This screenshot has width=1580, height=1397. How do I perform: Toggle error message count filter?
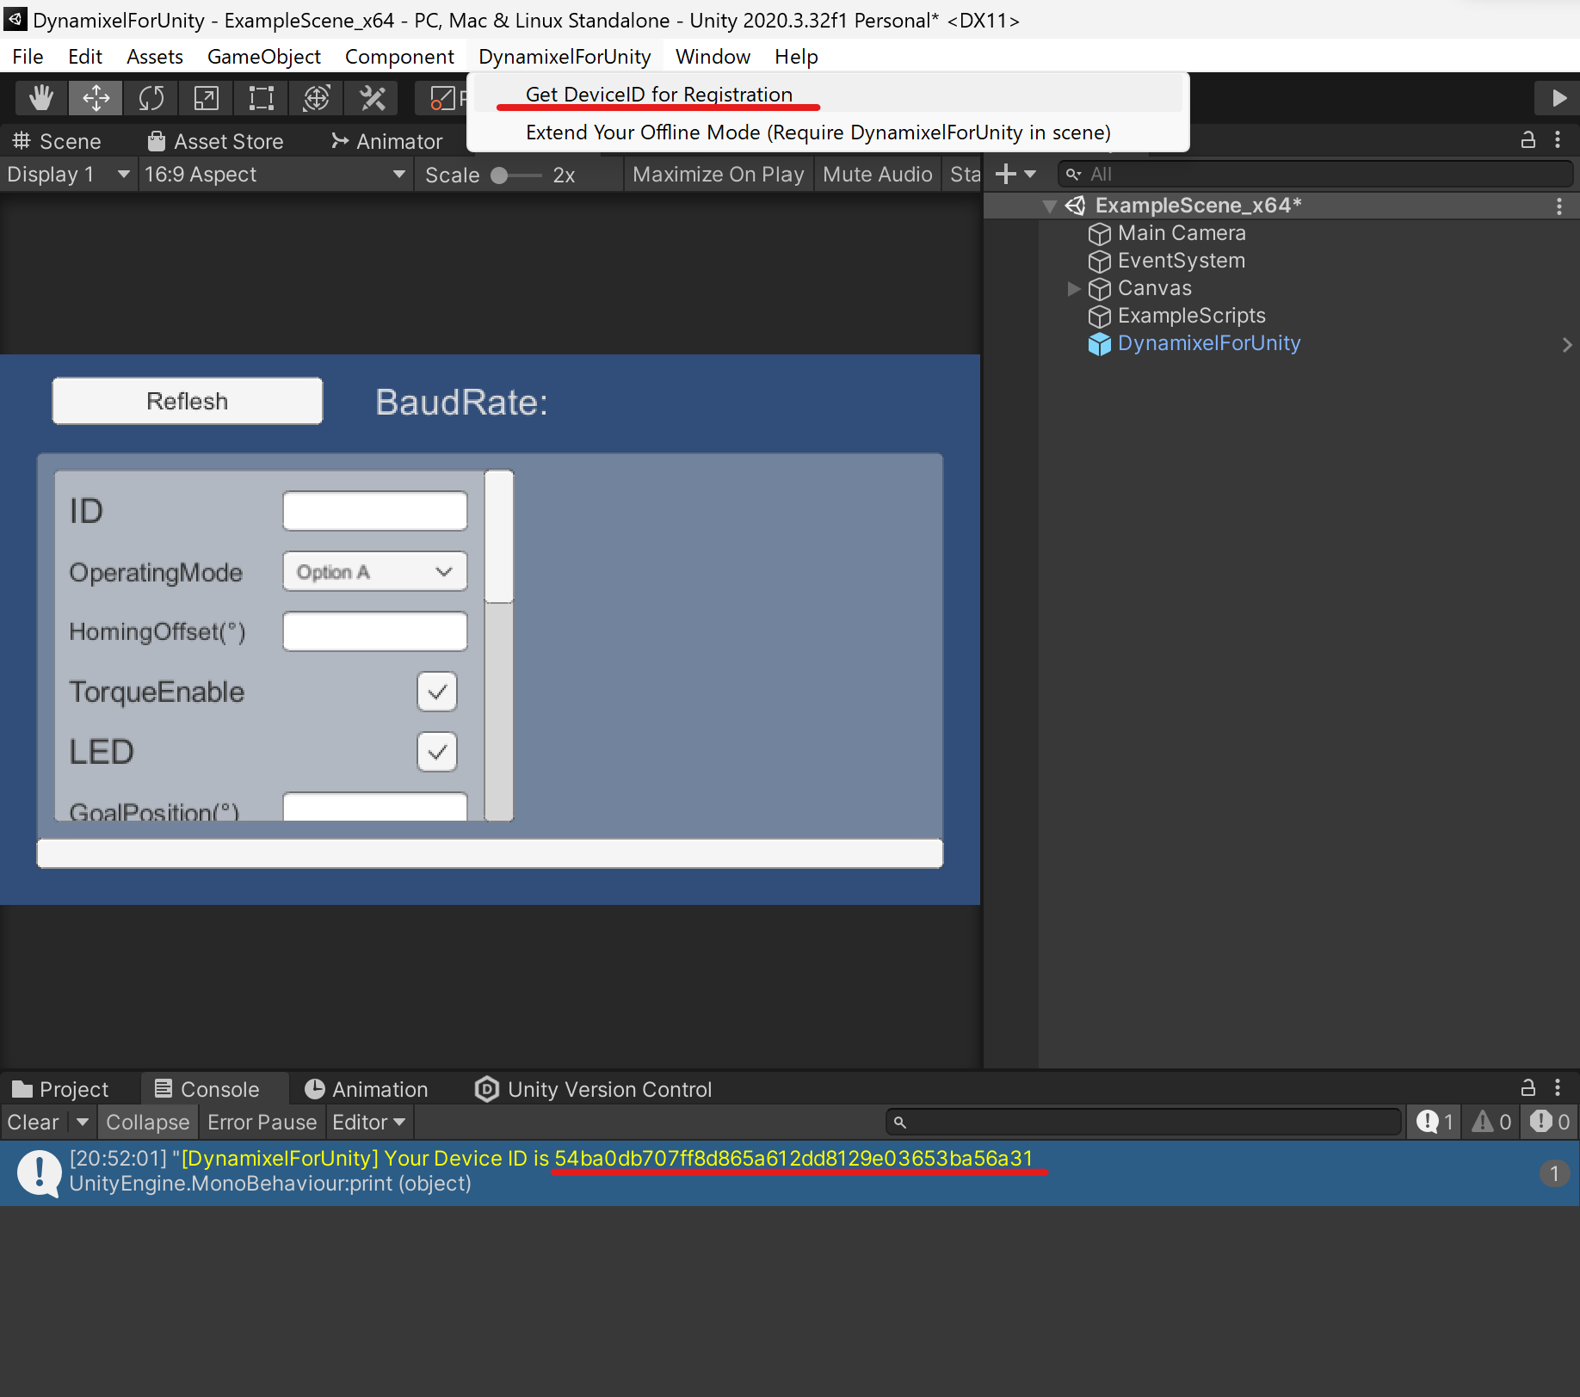[x=1549, y=1122]
